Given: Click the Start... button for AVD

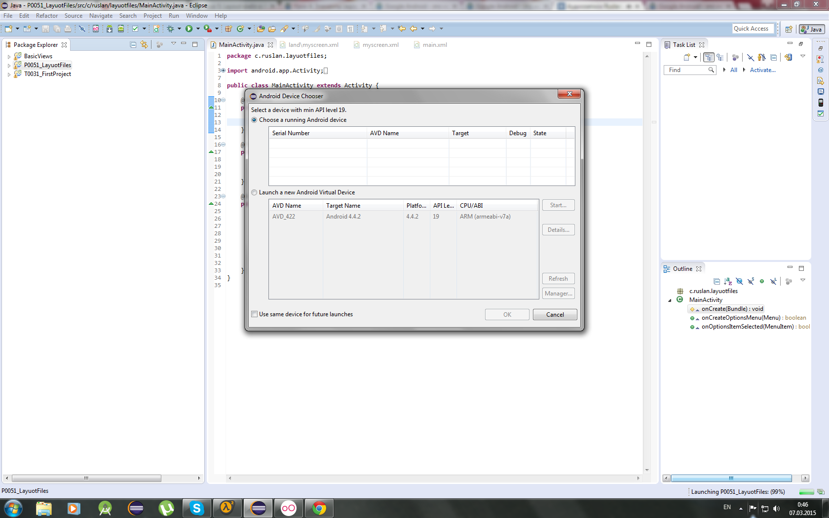Looking at the screenshot, I should coord(559,205).
